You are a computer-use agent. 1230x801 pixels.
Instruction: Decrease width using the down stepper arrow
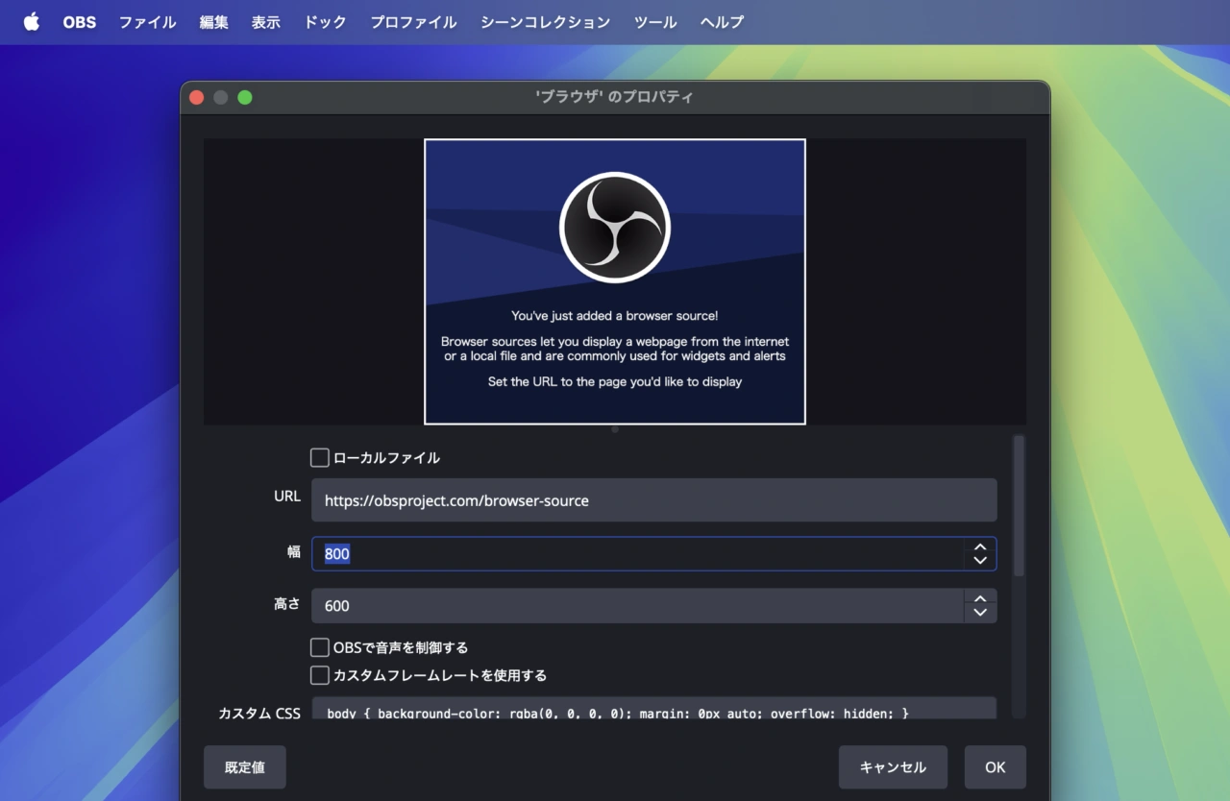tap(979, 561)
